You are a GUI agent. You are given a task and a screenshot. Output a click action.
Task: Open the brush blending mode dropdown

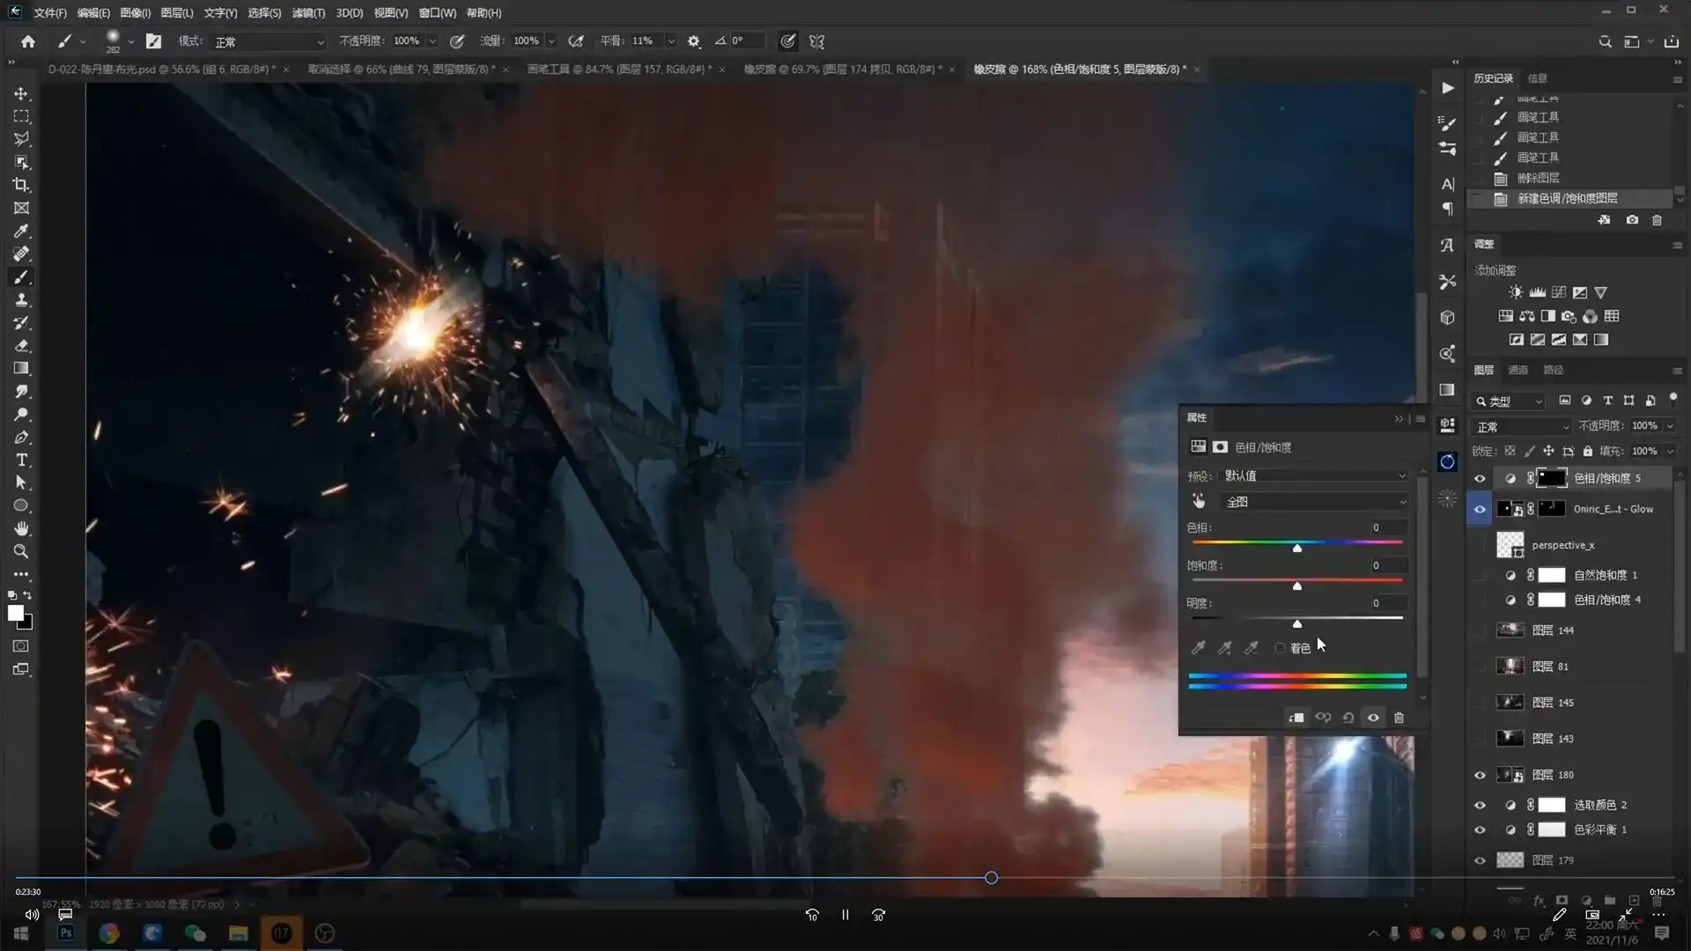tap(269, 41)
